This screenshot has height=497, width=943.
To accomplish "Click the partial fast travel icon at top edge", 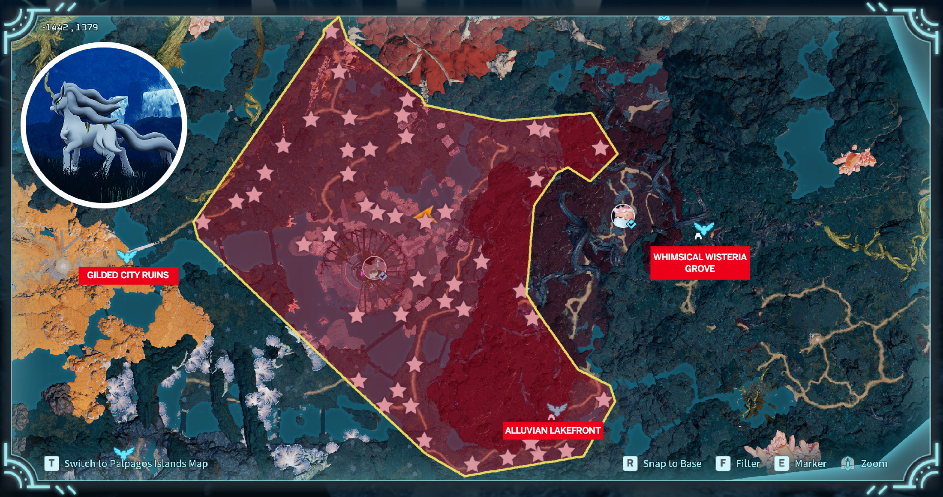I will click(664, 18).
